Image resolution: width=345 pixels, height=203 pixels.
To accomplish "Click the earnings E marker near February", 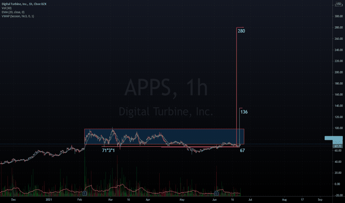I will click(x=84, y=193).
